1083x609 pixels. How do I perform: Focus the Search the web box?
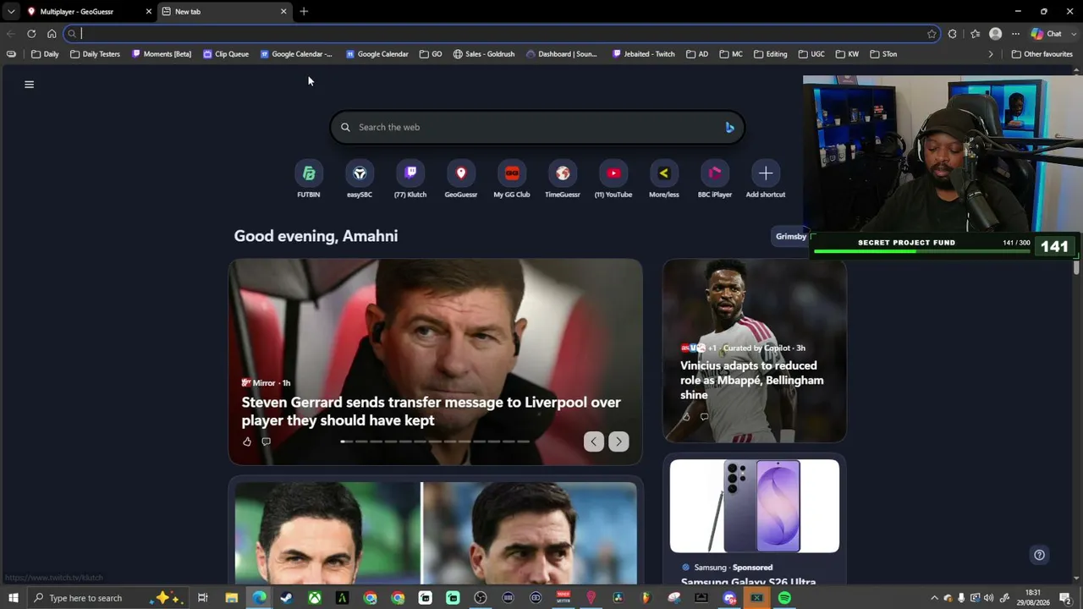click(537, 127)
